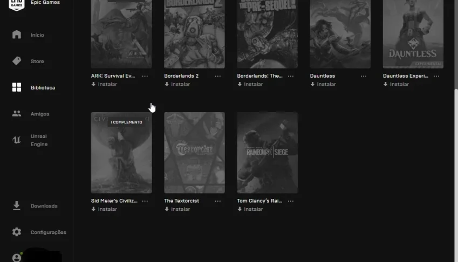The height and width of the screenshot is (262, 458).
Task: Click the install arrow icon under Dauntless
Action: tap(312, 84)
